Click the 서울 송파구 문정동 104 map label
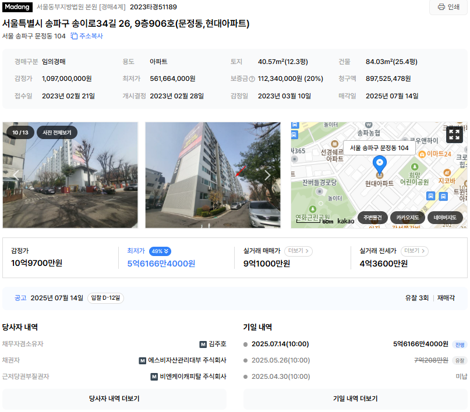 pos(379,148)
